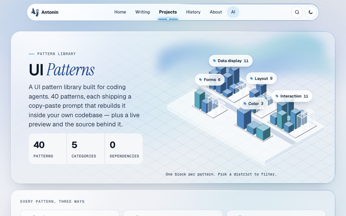The image size is (346, 216).
Task: Click the 5 Categories stat card
Action: (86, 149)
